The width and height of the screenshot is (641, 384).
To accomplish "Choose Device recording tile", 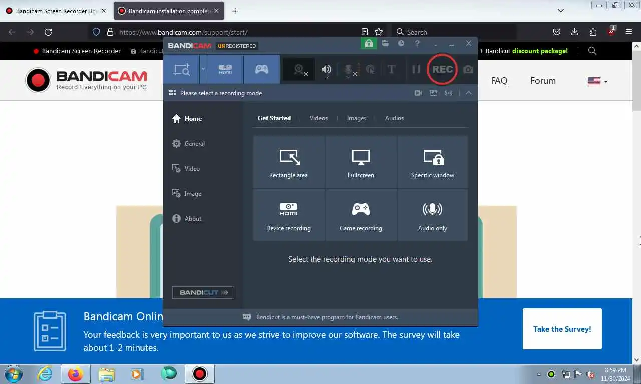I will pos(288,215).
